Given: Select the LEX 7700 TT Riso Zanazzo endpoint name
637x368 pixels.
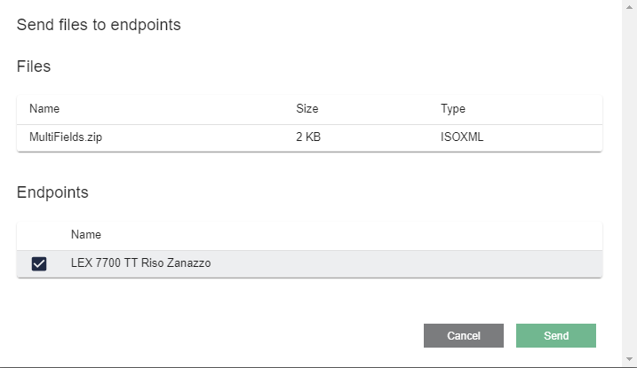Looking at the screenshot, I should tap(140, 263).
